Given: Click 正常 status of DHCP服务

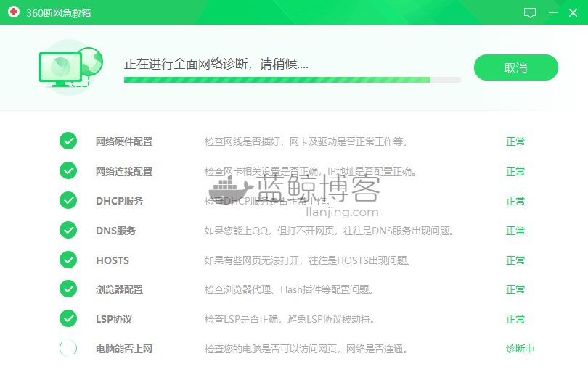Looking at the screenshot, I should [x=515, y=201].
